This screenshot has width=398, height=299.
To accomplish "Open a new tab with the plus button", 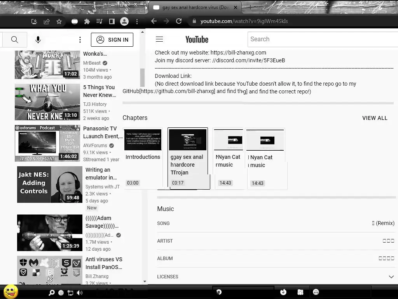I will (x=250, y=7).
